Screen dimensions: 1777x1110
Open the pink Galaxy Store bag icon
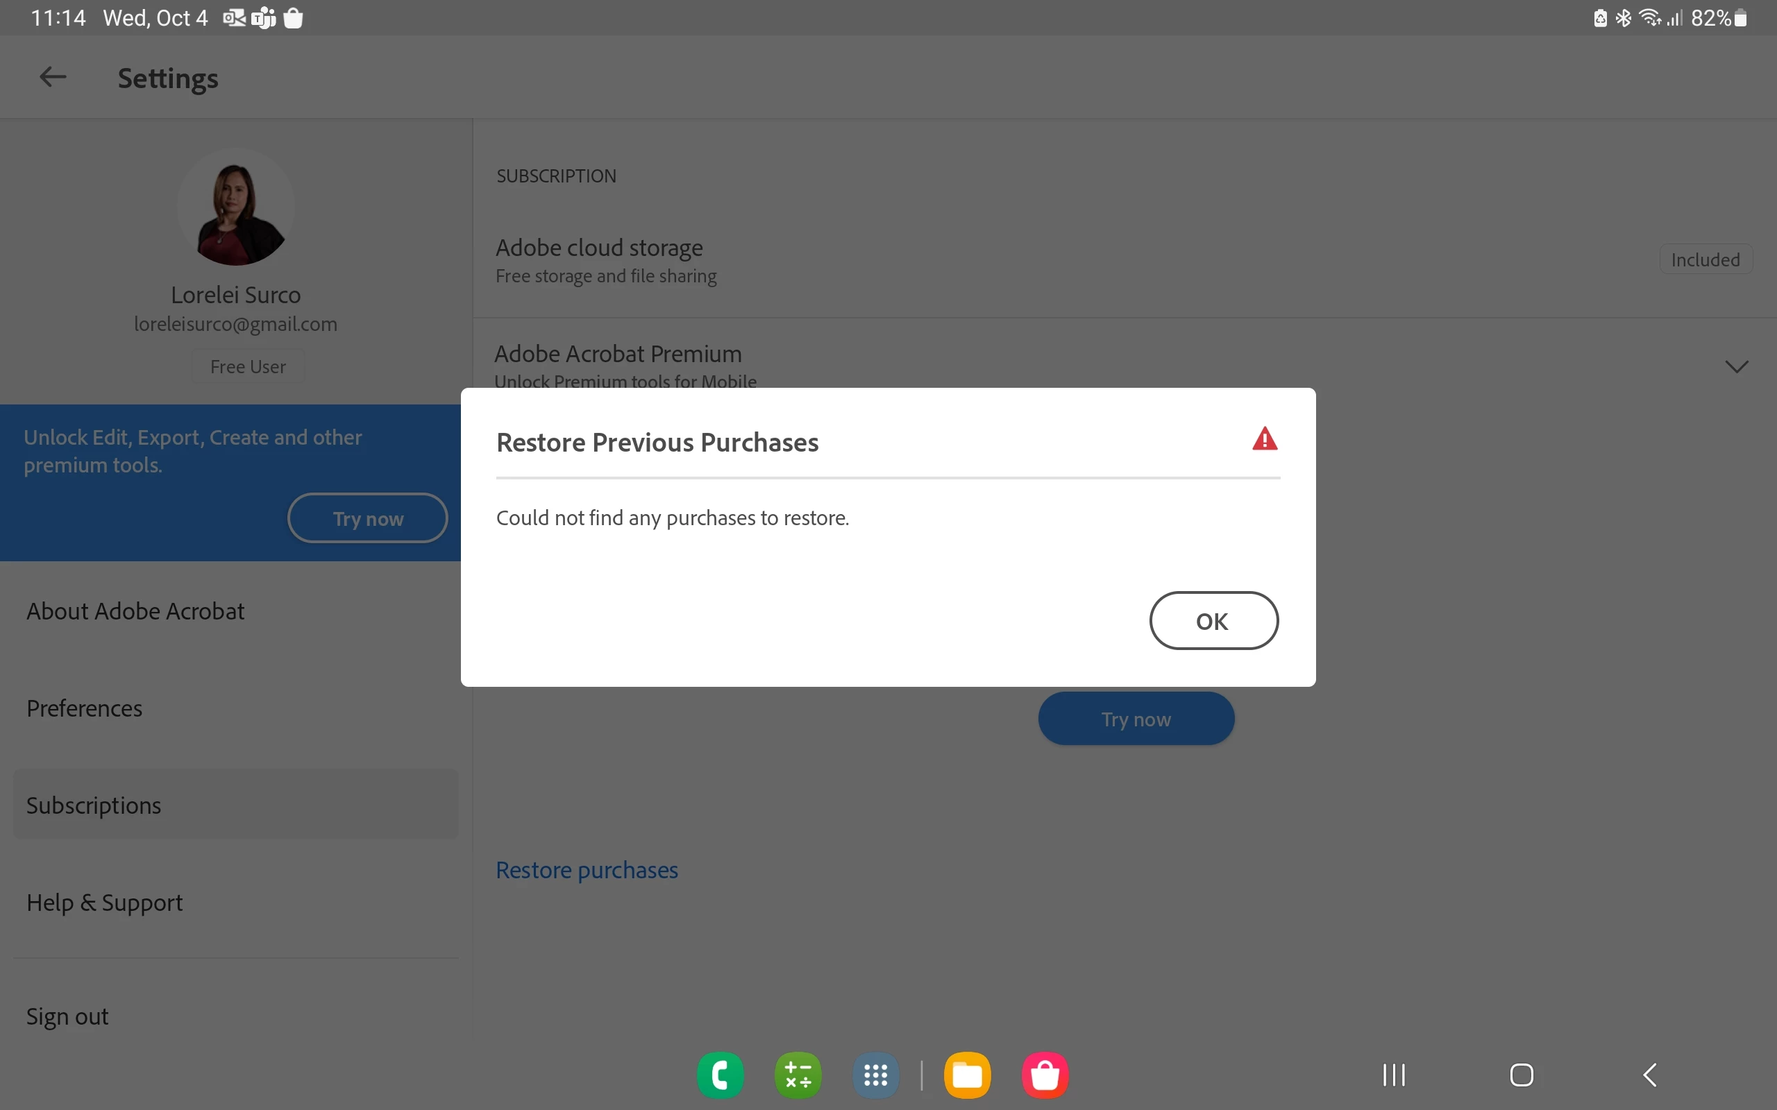[x=1045, y=1075]
